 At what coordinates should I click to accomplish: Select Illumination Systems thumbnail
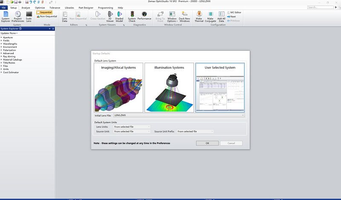(169, 88)
